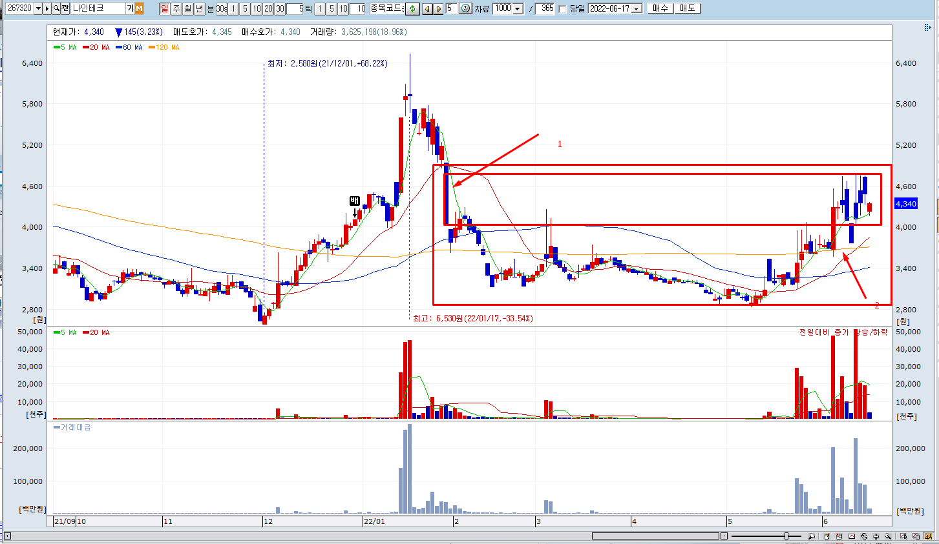The width and height of the screenshot is (939, 544).
Task: Select the 30-minute interval button
Action: tap(280, 8)
